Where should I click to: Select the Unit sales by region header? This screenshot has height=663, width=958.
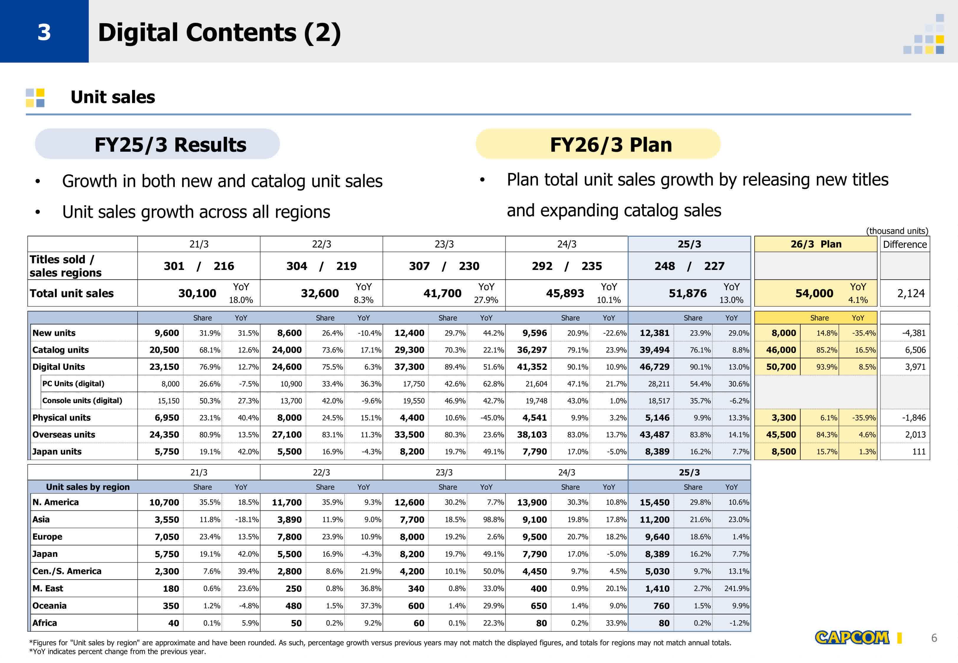tap(88, 487)
